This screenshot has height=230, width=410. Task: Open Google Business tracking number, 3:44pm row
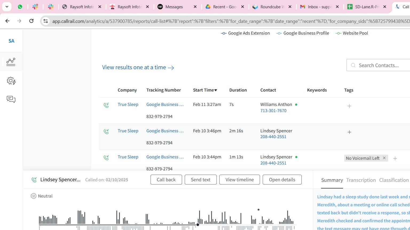165,157
